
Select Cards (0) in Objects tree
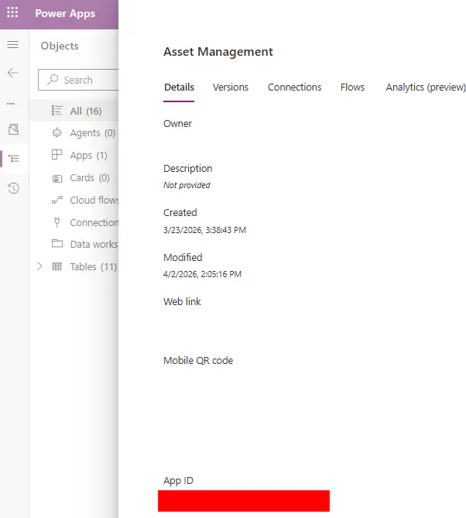click(74, 177)
